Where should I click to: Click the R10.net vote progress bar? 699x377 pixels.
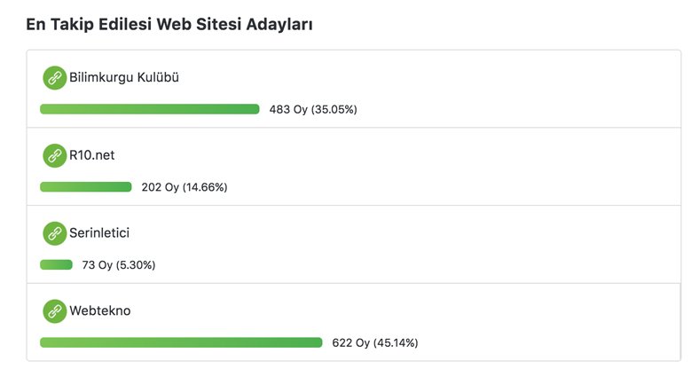click(86, 186)
